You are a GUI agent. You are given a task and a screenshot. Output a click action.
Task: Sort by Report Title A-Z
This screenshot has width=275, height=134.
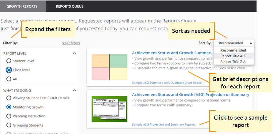tap(233, 56)
